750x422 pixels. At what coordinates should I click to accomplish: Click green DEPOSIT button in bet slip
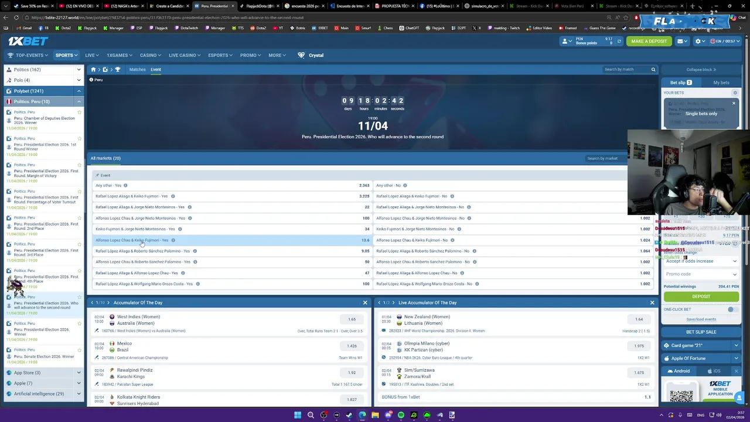(701, 297)
